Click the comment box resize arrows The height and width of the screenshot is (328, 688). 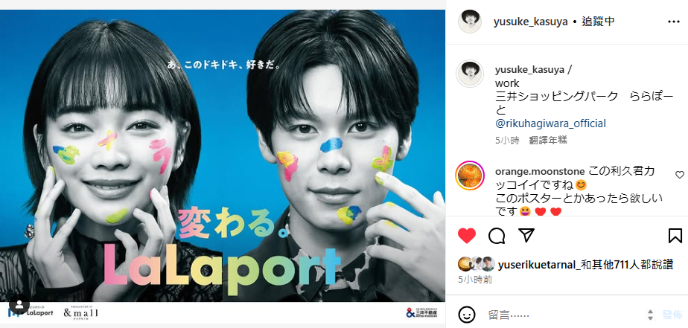(x=650, y=315)
